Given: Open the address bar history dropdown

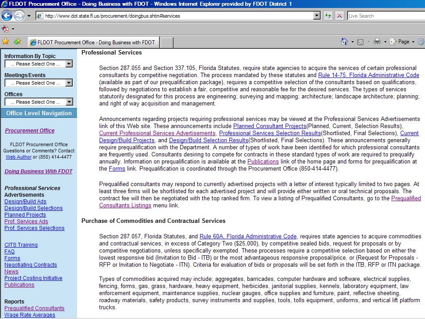Looking at the screenshot, I should click(317, 16).
